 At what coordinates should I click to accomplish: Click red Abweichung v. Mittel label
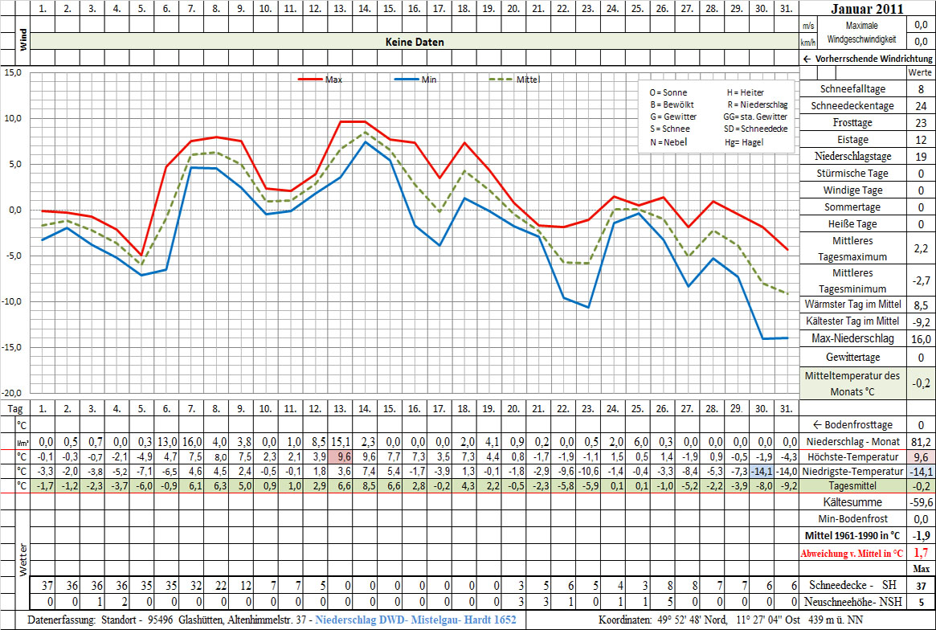[852, 553]
